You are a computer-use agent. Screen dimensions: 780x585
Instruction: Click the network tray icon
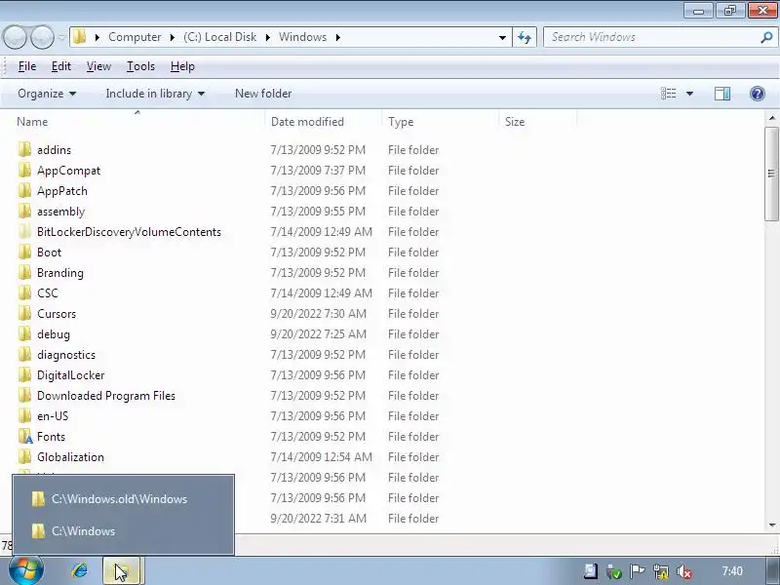tap(661, 571)
